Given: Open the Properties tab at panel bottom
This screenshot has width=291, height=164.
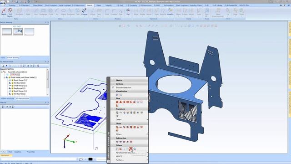Looking at the screenshot, I should pos(30,152).
